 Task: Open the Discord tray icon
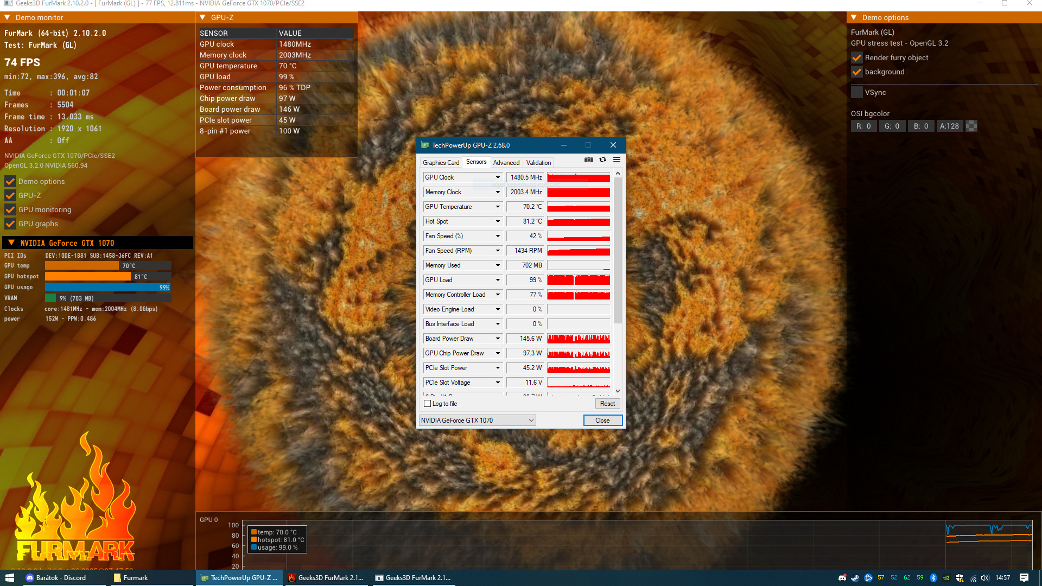(842, 578)
